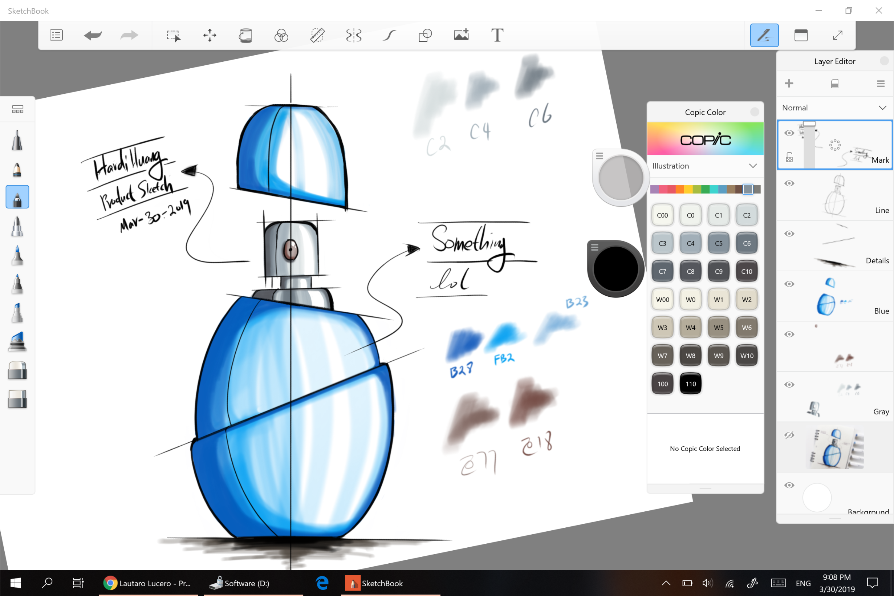Image resolution: width=894 pixels, height=596 pixels.
Task: Click the Undo arrow
Action: point(93,35)
